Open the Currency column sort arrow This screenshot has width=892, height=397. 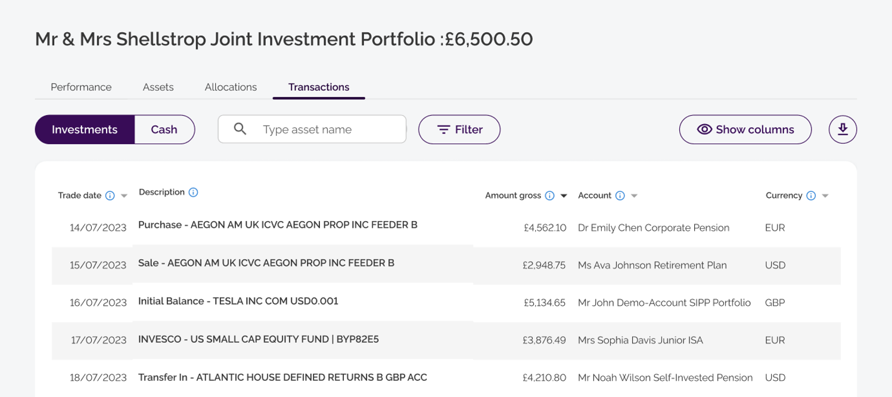point(825,196)
